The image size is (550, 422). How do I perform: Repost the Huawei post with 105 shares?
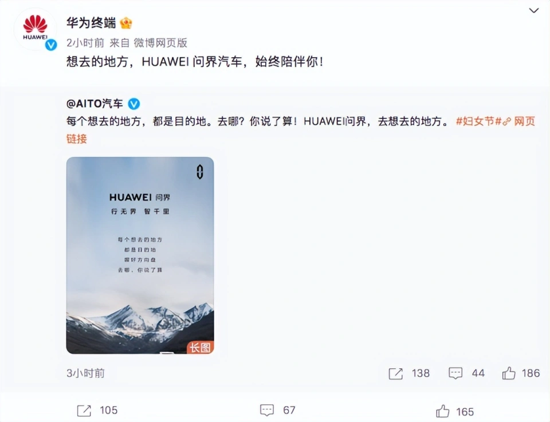tap(84, 411)
